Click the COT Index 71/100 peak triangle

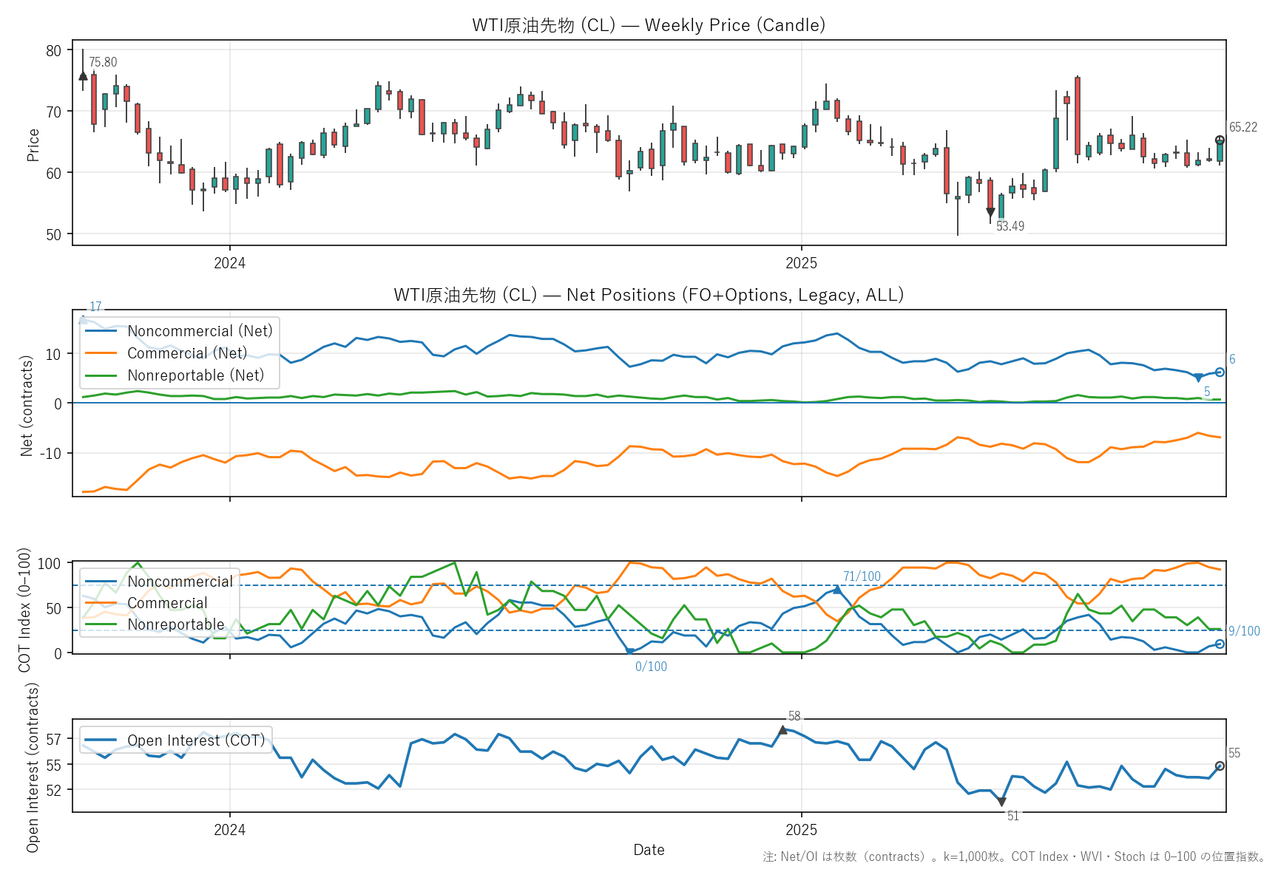[837, 590]
